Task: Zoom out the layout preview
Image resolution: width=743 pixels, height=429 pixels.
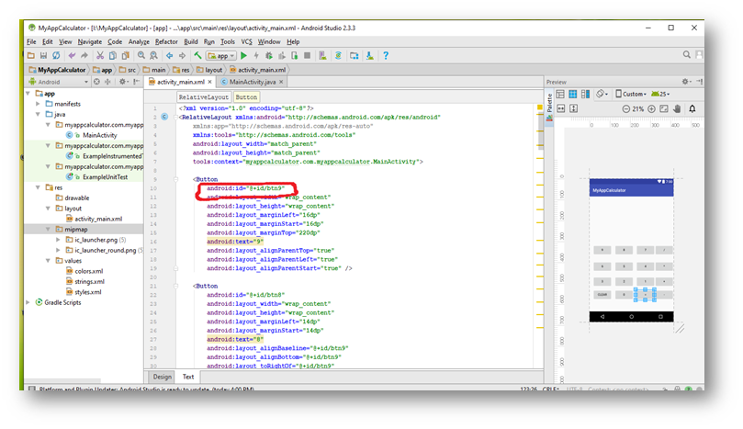Action: pyautogui.click(x=626, y=108)
